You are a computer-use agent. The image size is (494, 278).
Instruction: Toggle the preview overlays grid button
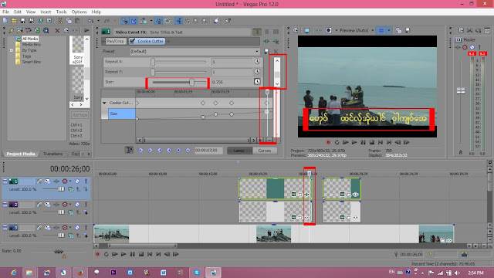[x=381, y=31]
